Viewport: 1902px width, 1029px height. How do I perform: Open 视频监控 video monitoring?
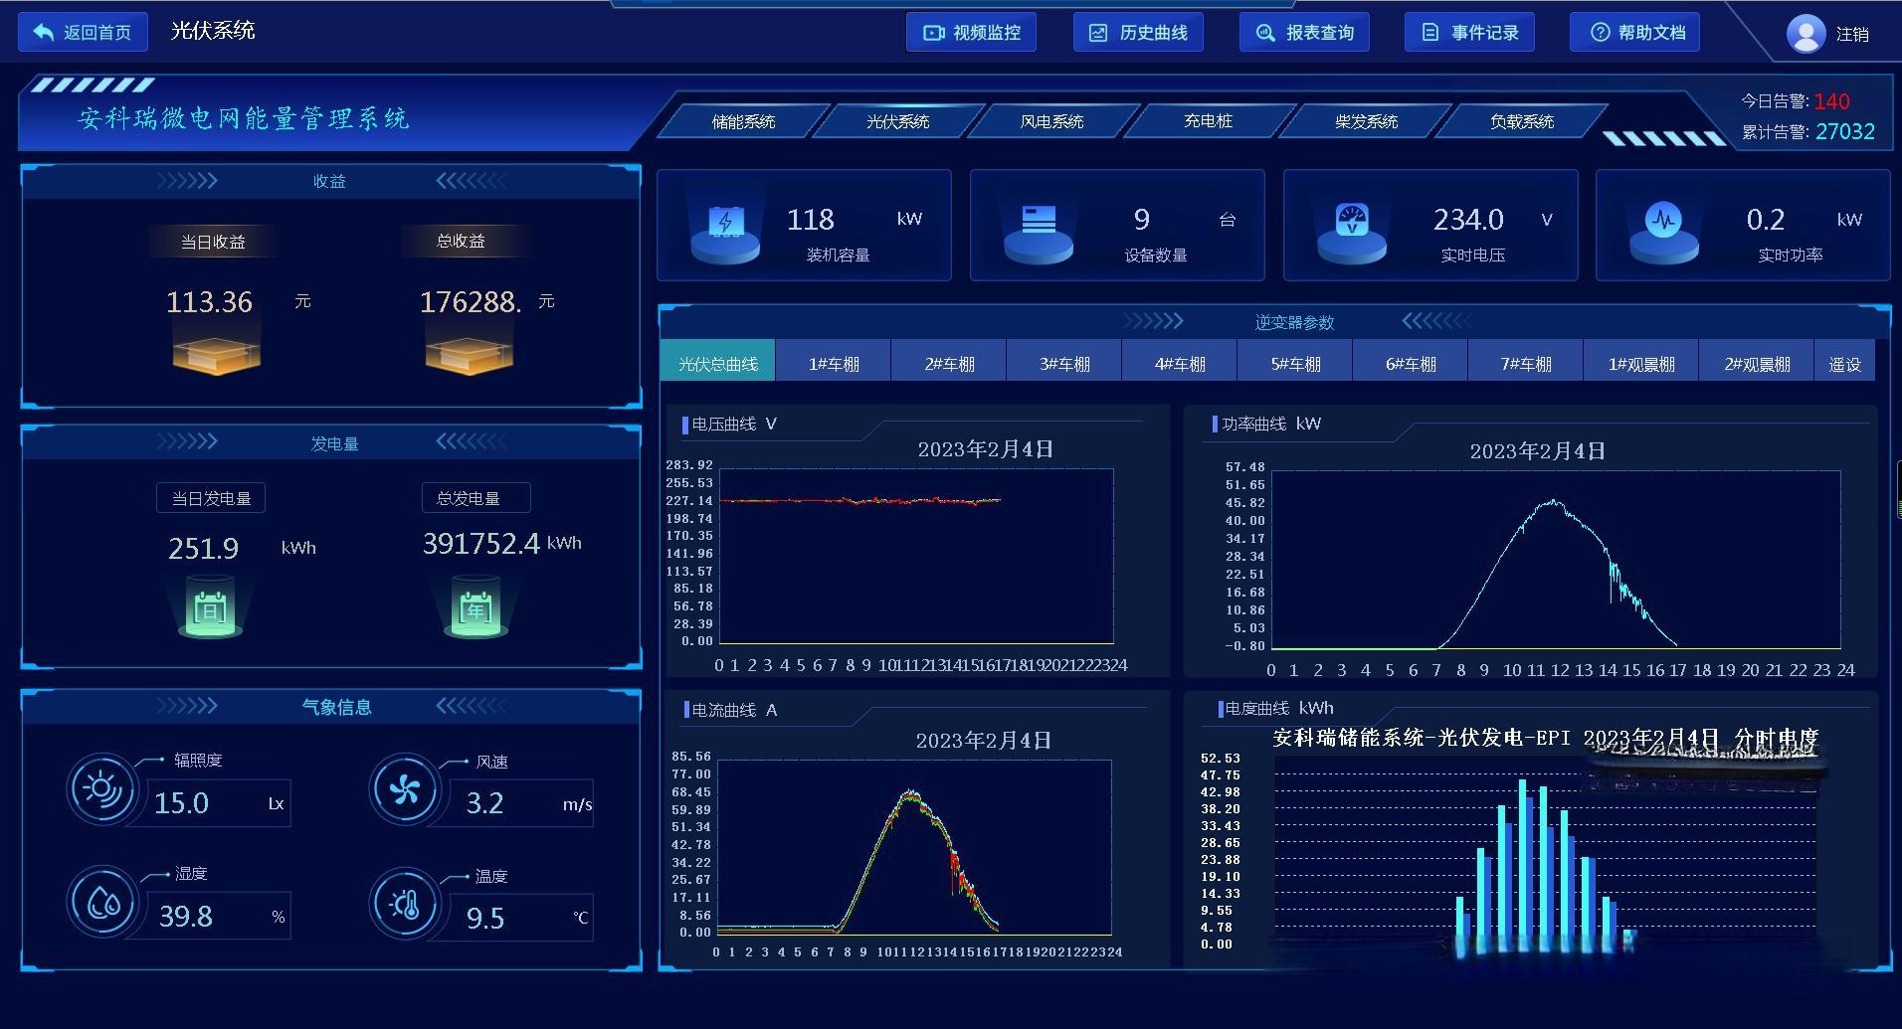(972, 33)
